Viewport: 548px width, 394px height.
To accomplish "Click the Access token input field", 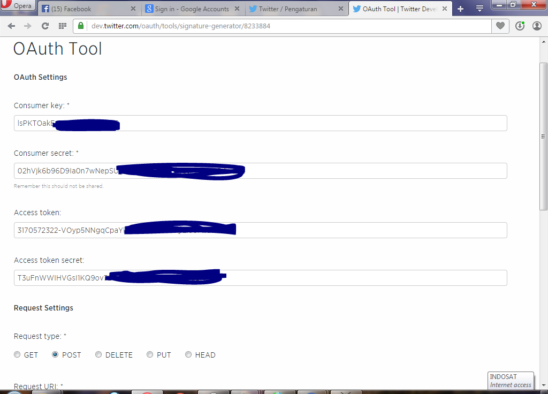I will [x=261, y=230].
